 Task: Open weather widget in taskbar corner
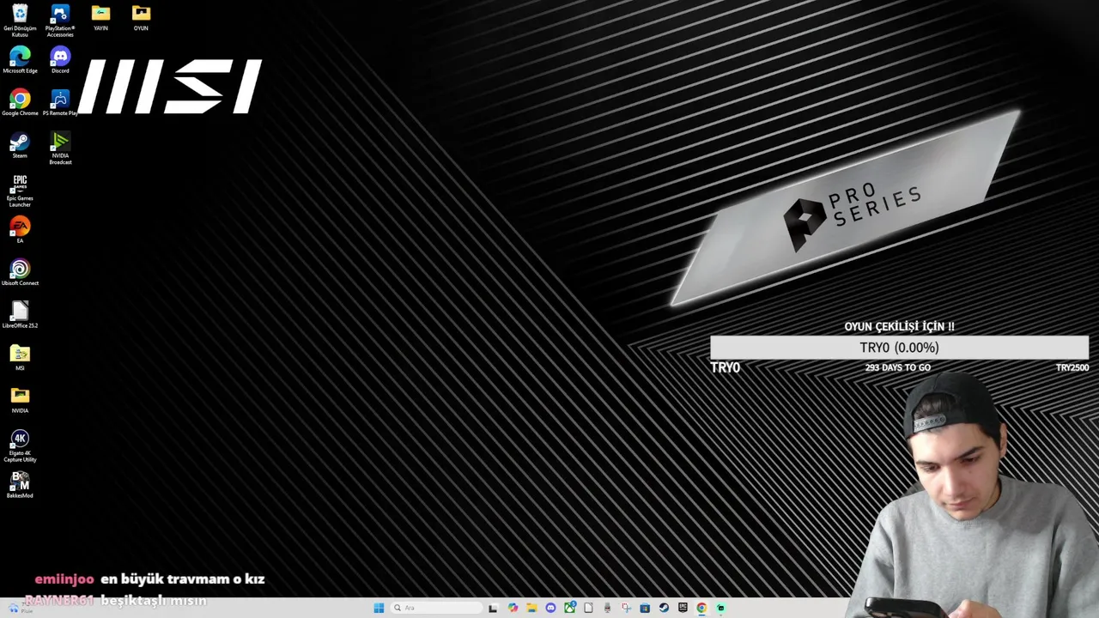(x=19, y=609)
